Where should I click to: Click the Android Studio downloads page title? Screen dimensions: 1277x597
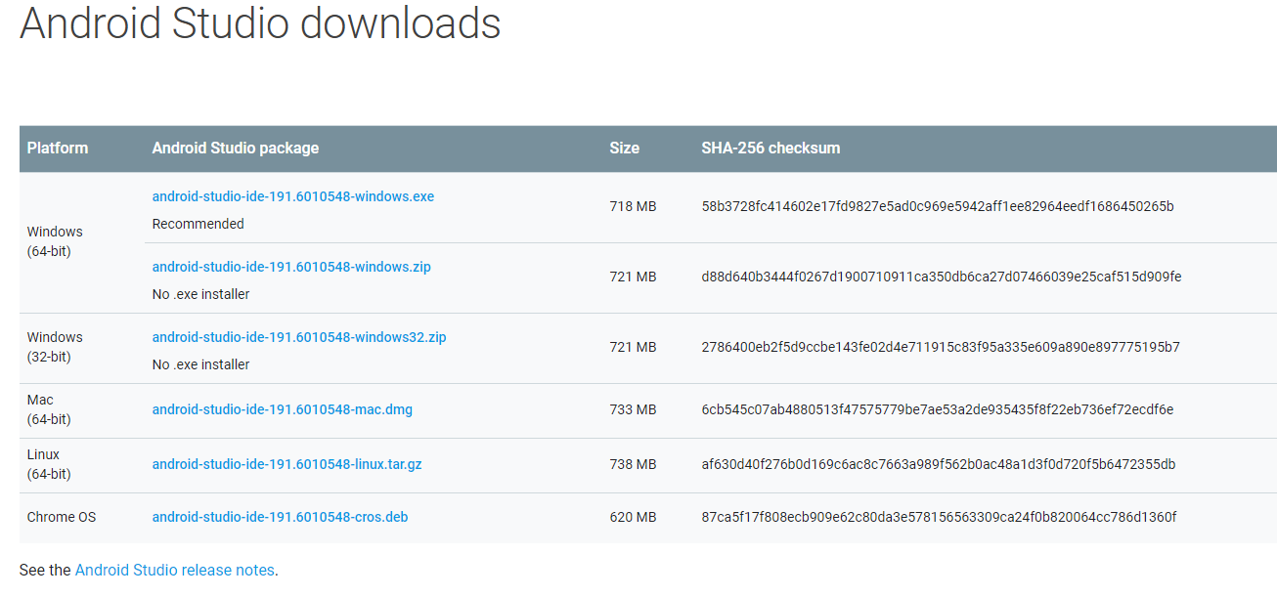(259, 24)
